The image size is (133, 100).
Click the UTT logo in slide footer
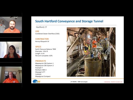click(x=37, y=81)
